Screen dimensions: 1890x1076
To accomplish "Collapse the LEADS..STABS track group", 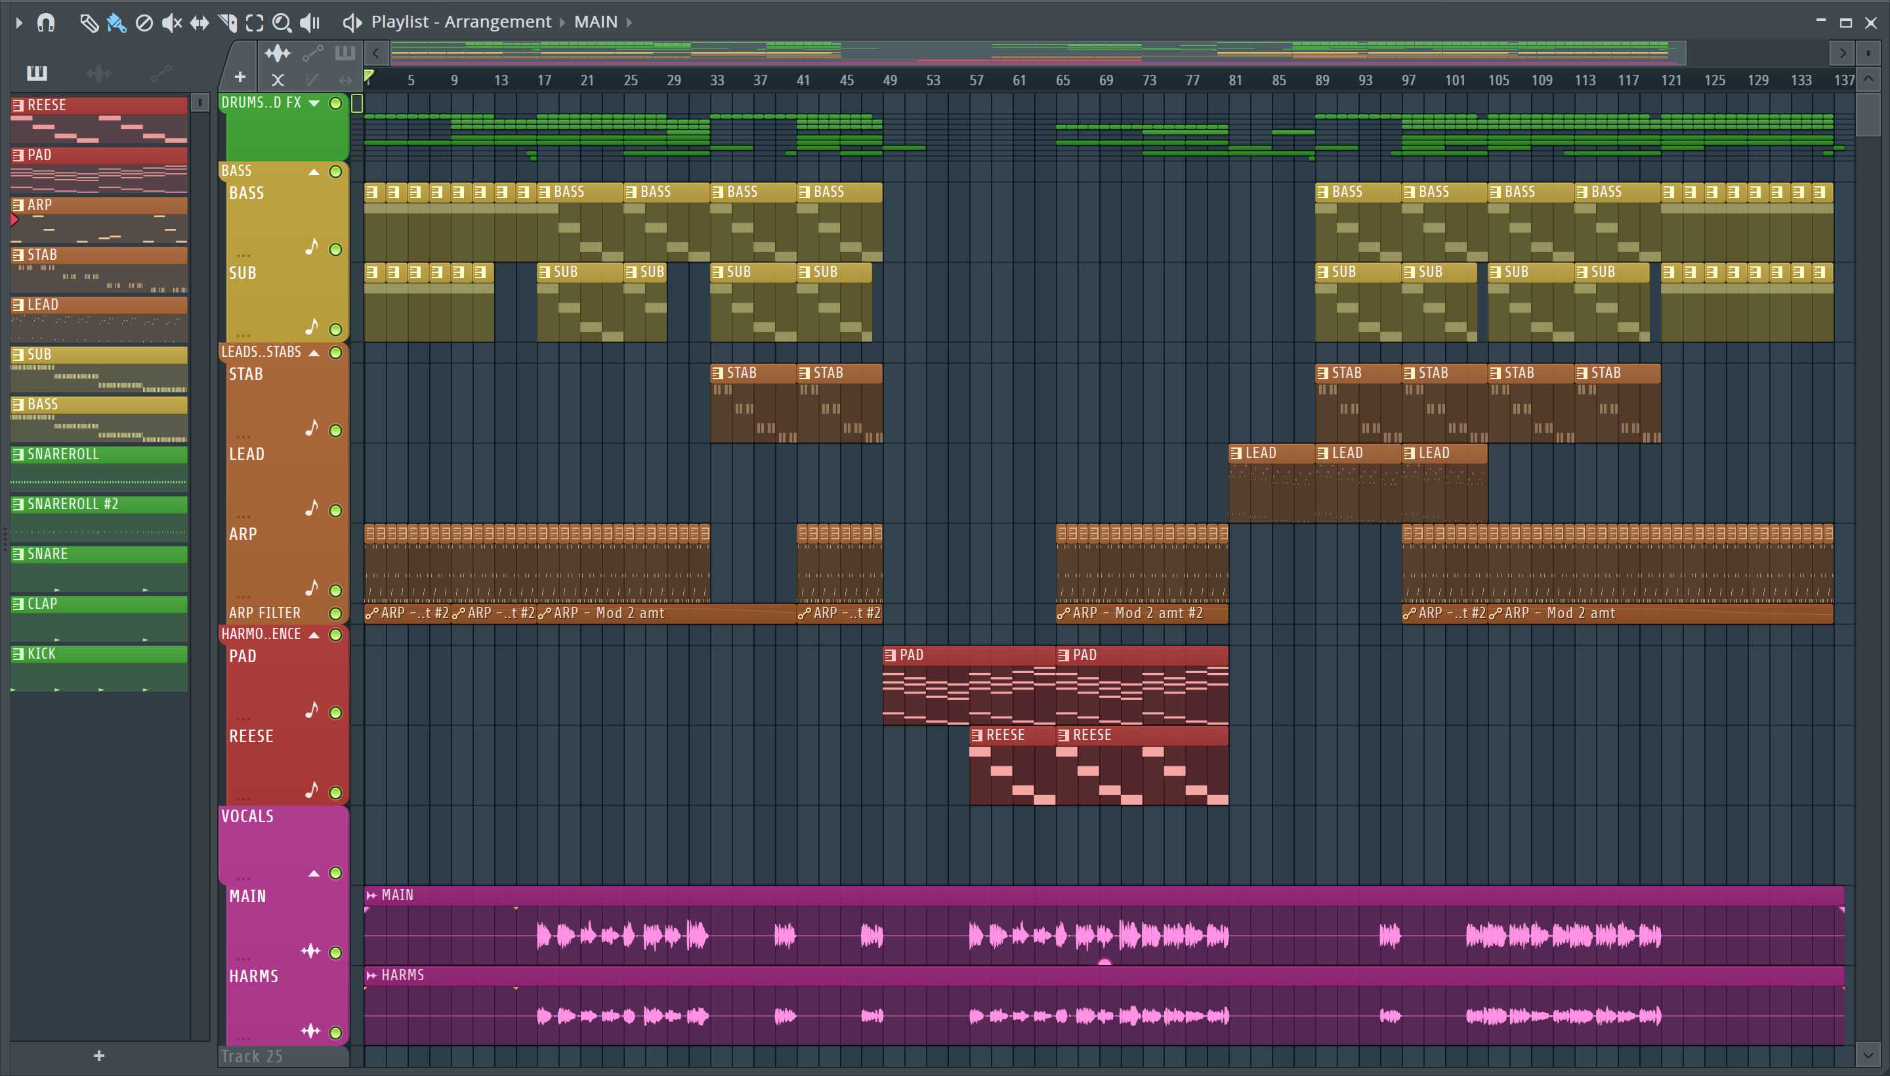I will pyautogui.click(x=314, y=353).
